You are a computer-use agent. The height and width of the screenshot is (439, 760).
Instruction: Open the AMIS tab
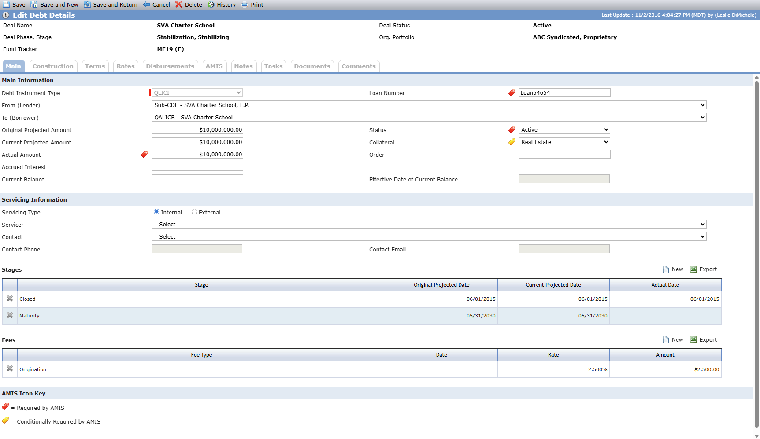[x=214, y=66]
